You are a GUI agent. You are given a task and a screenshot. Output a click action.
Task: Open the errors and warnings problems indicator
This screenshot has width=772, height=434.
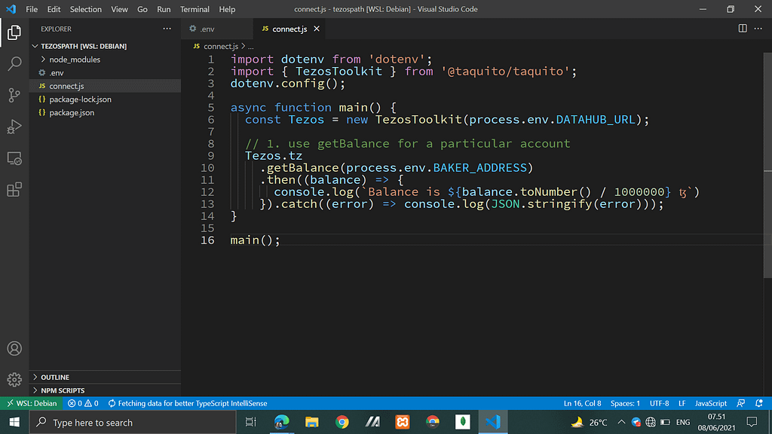[83, 403]
